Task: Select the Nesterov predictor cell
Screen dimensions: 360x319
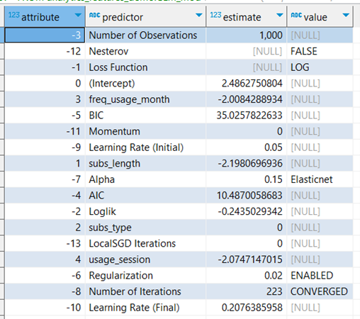Action: coord(145,51)
